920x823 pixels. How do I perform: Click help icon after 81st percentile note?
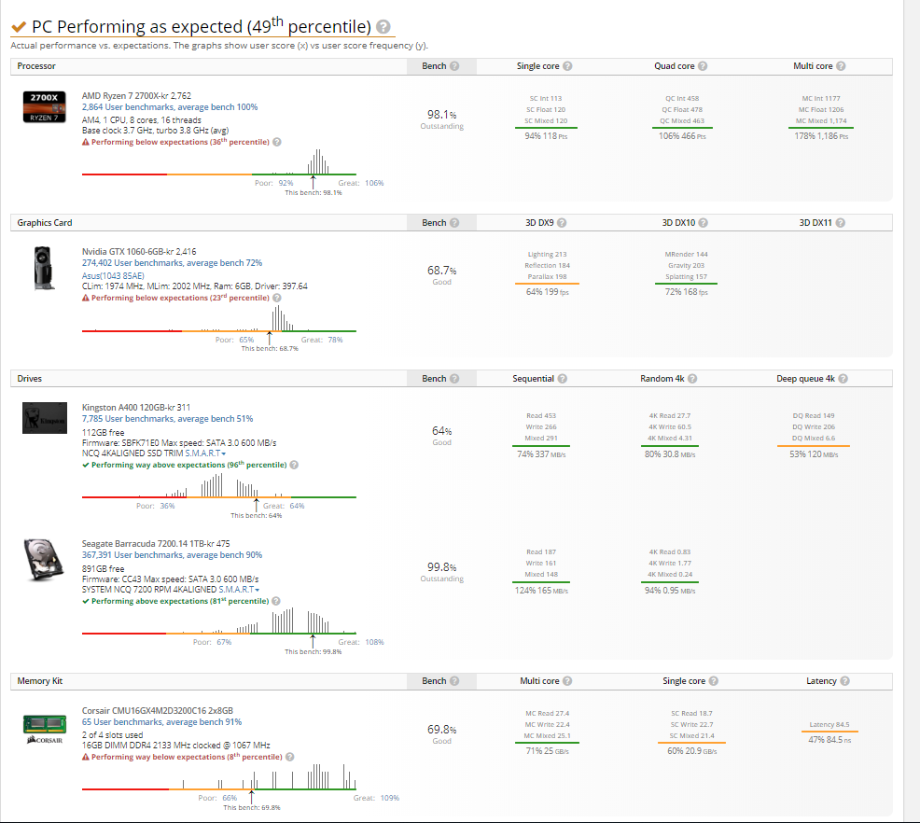(x=276, y=601)
